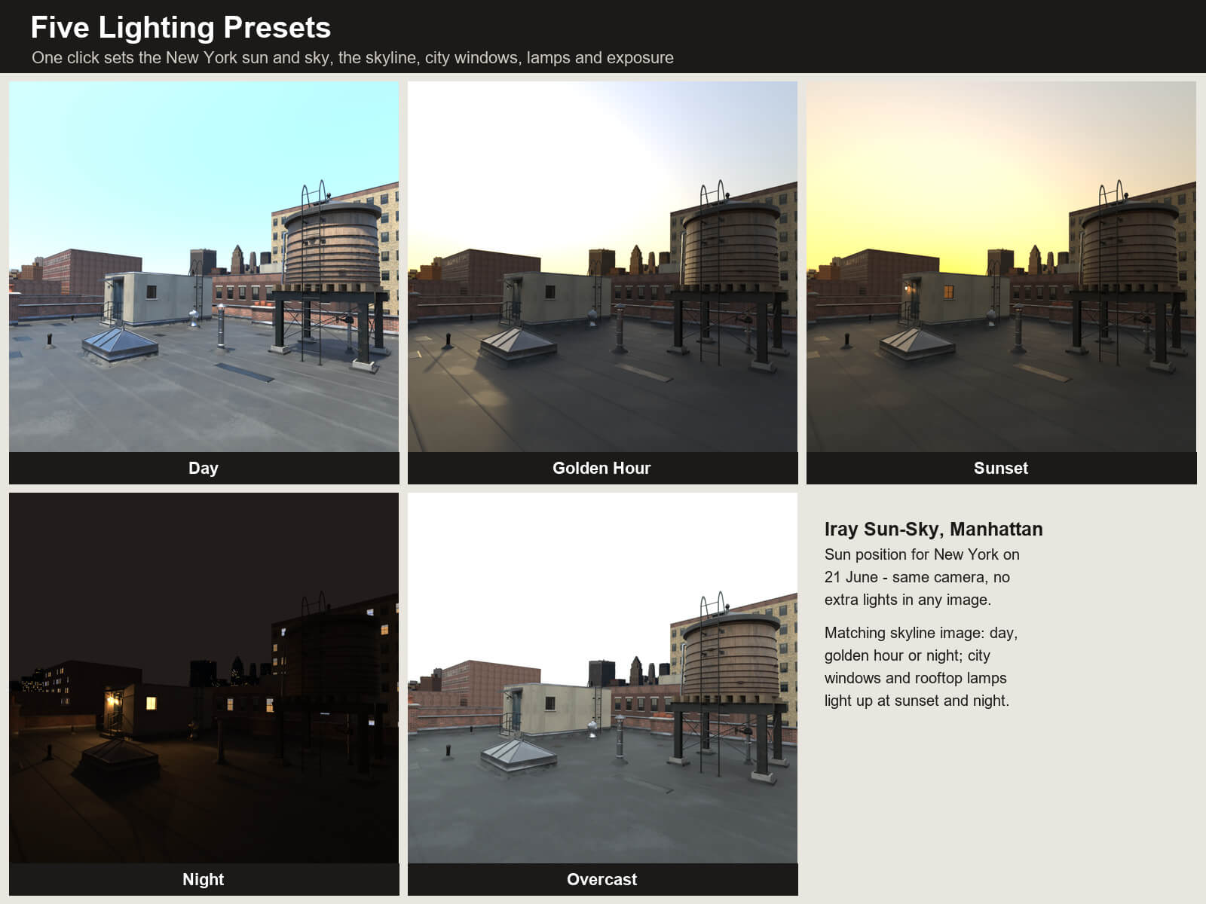Select the paragraph starting 'Sun position for New York'
The width and height of the screenshot is (1206, 904).
922,577
